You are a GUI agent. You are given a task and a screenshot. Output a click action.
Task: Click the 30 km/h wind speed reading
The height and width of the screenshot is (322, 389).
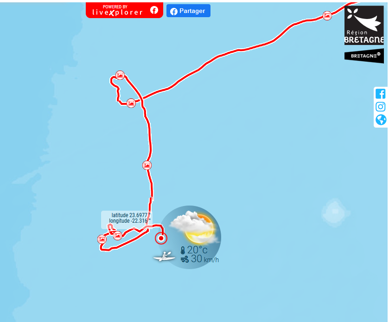coord(200,259)
